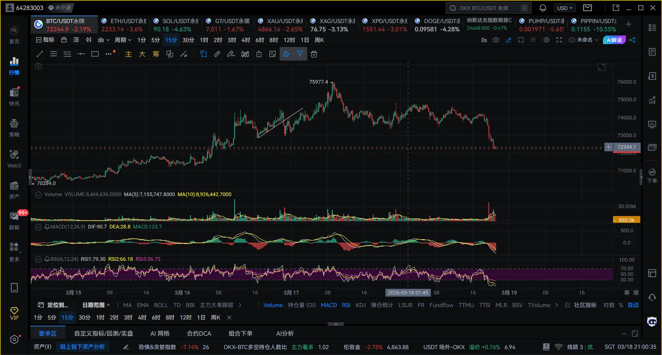Switch to the SOL/USDT永续 tab
The width and height of the screenshot is (662, 355).
[176, 25]
